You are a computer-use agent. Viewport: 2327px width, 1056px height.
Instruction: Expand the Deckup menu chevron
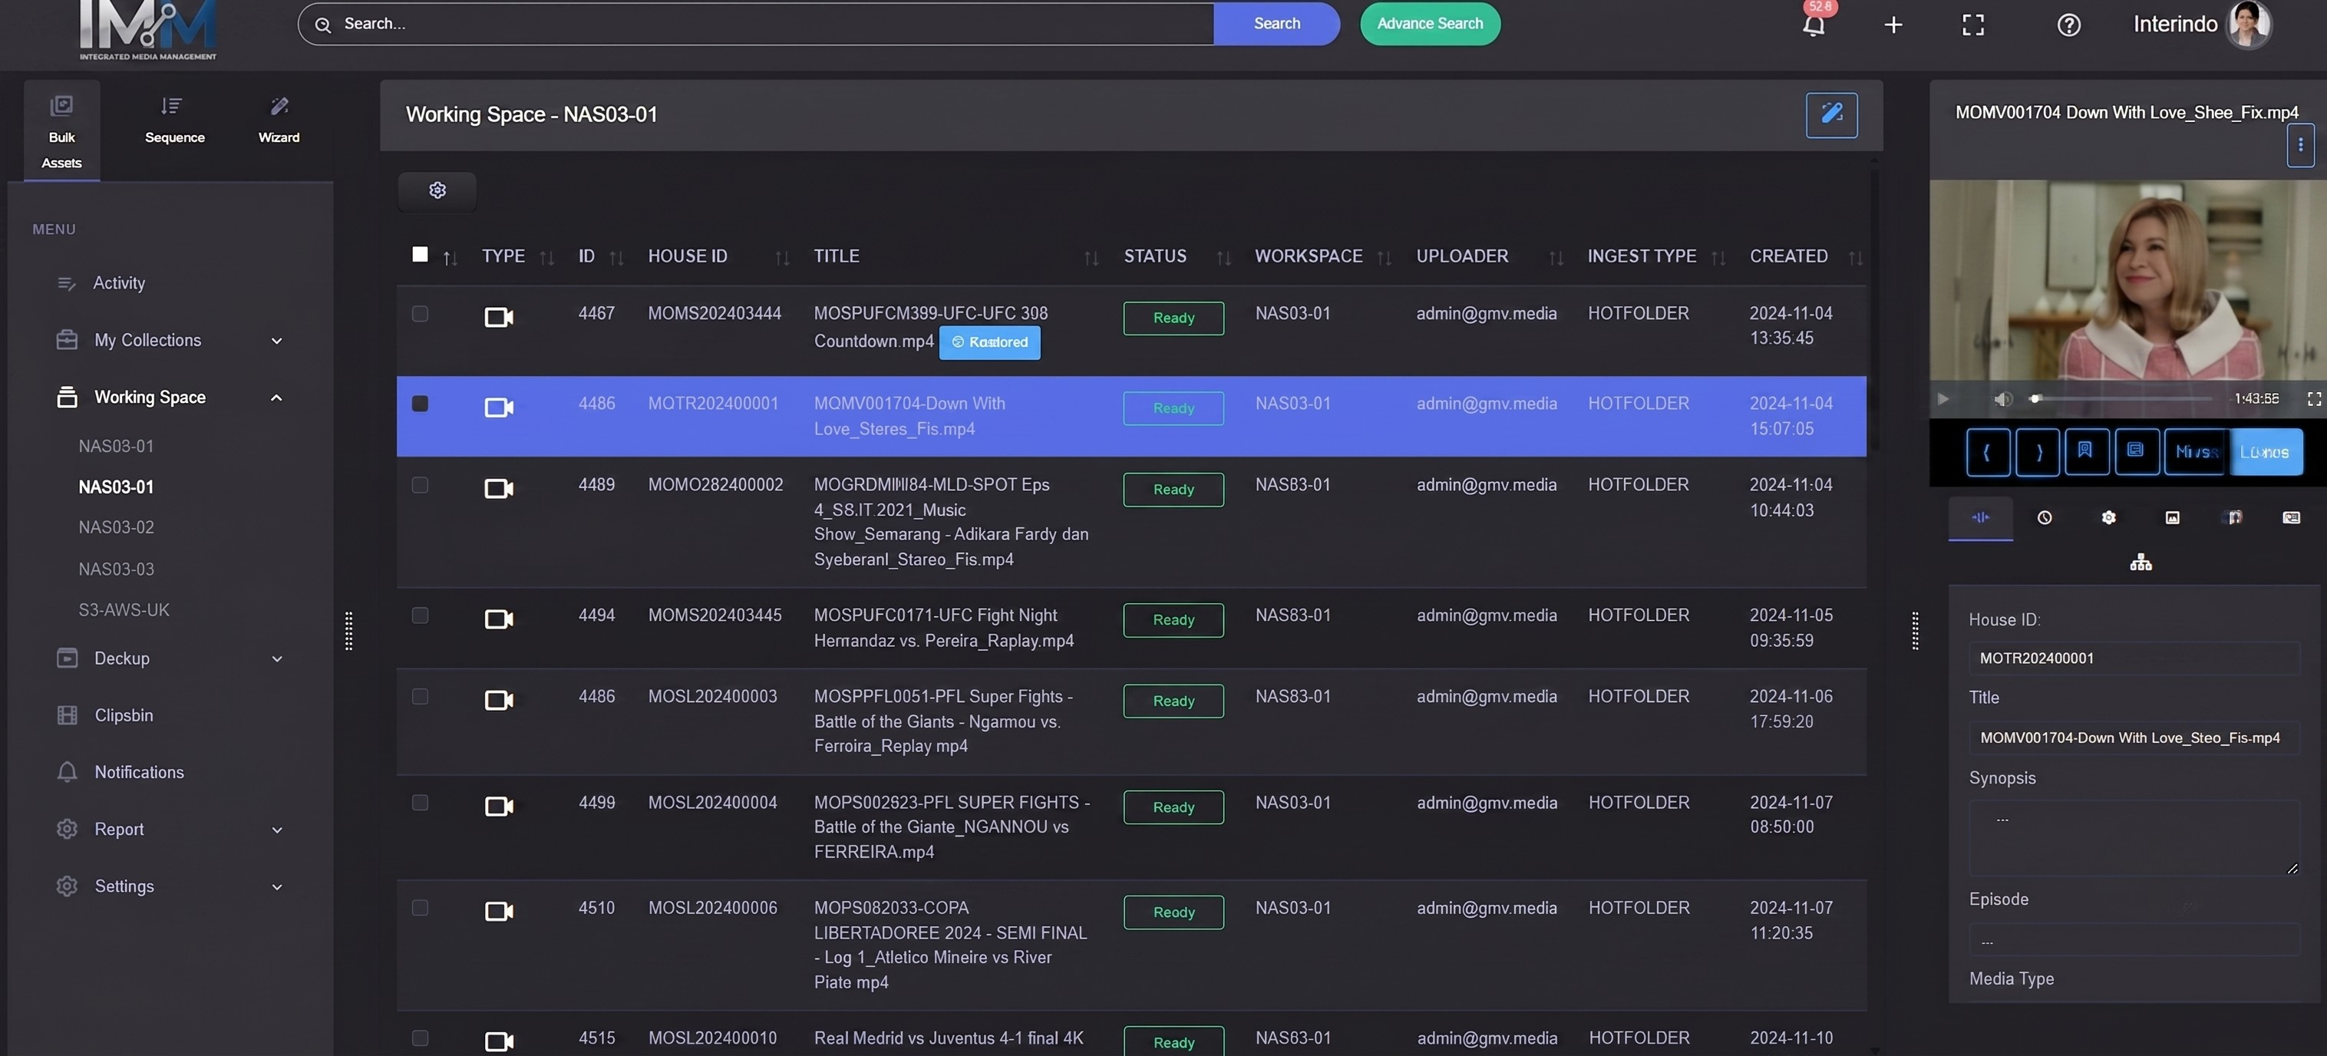(x=276, y=658)
